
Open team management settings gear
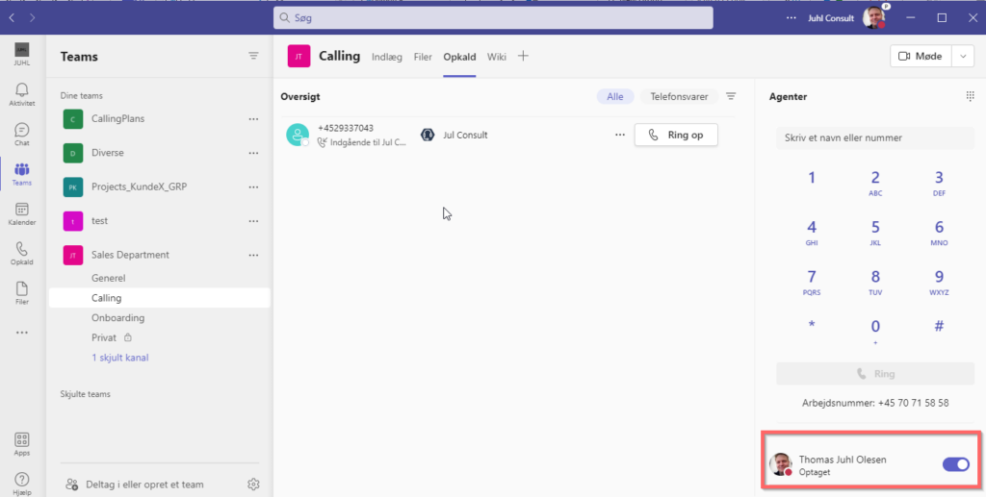coord(253,485)
